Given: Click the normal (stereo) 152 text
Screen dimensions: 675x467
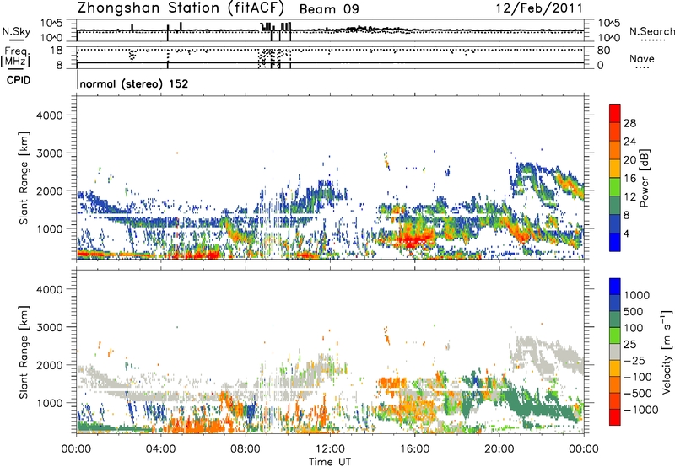Looking at the screenshot, I should click(x=134, y=83).
